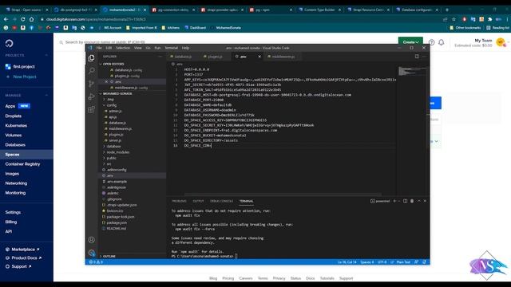Switch to the OUTPUT panel tab

[198, 201]
